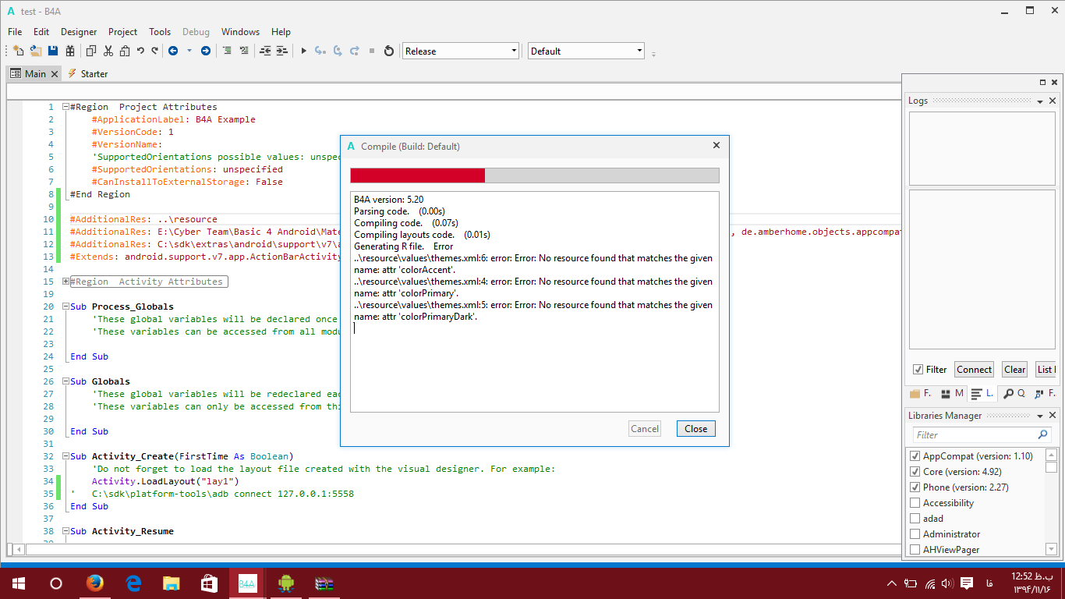The height and width of the screenshot is (599, 1065).
Task: Click the New file toolbar icon
Action: tap(18, 51)
